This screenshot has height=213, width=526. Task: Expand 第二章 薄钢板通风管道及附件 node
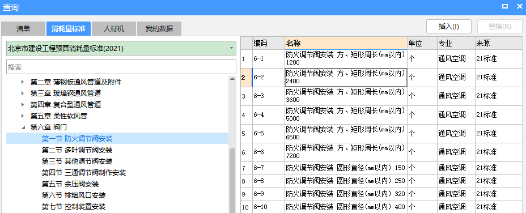click(x=23, y=82)
